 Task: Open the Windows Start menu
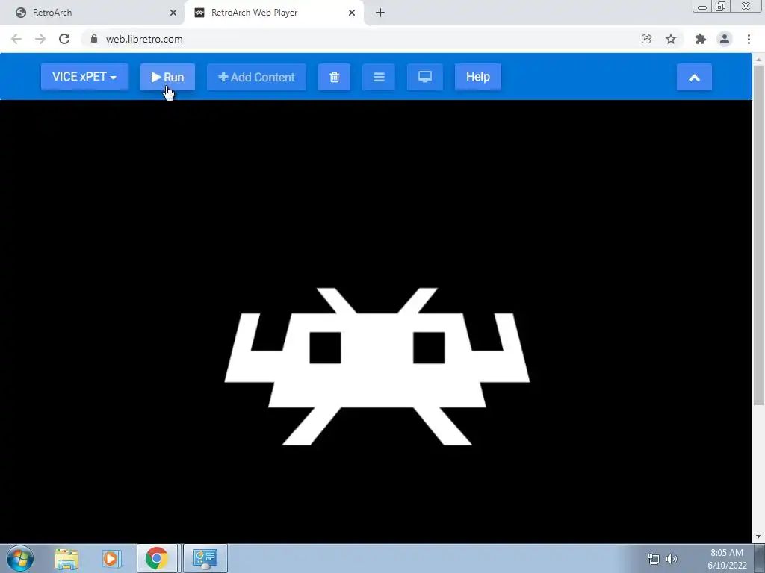20,558
